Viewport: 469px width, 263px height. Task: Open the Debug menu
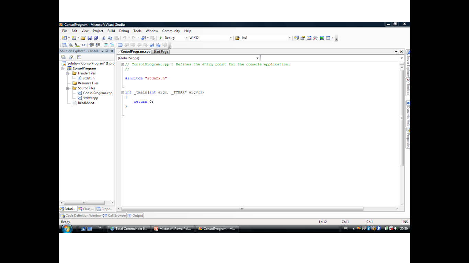[124, 31]
